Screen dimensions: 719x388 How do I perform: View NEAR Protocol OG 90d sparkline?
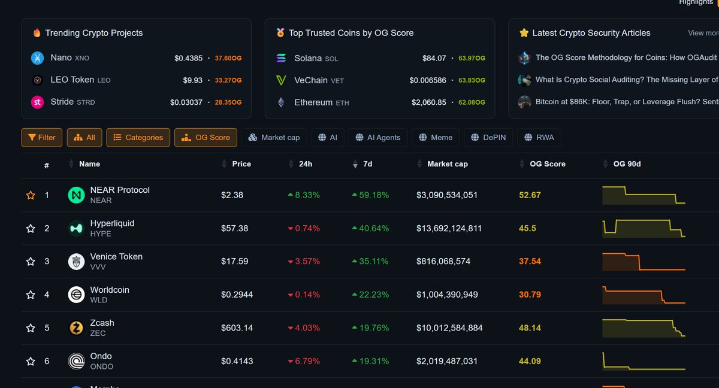644,195
